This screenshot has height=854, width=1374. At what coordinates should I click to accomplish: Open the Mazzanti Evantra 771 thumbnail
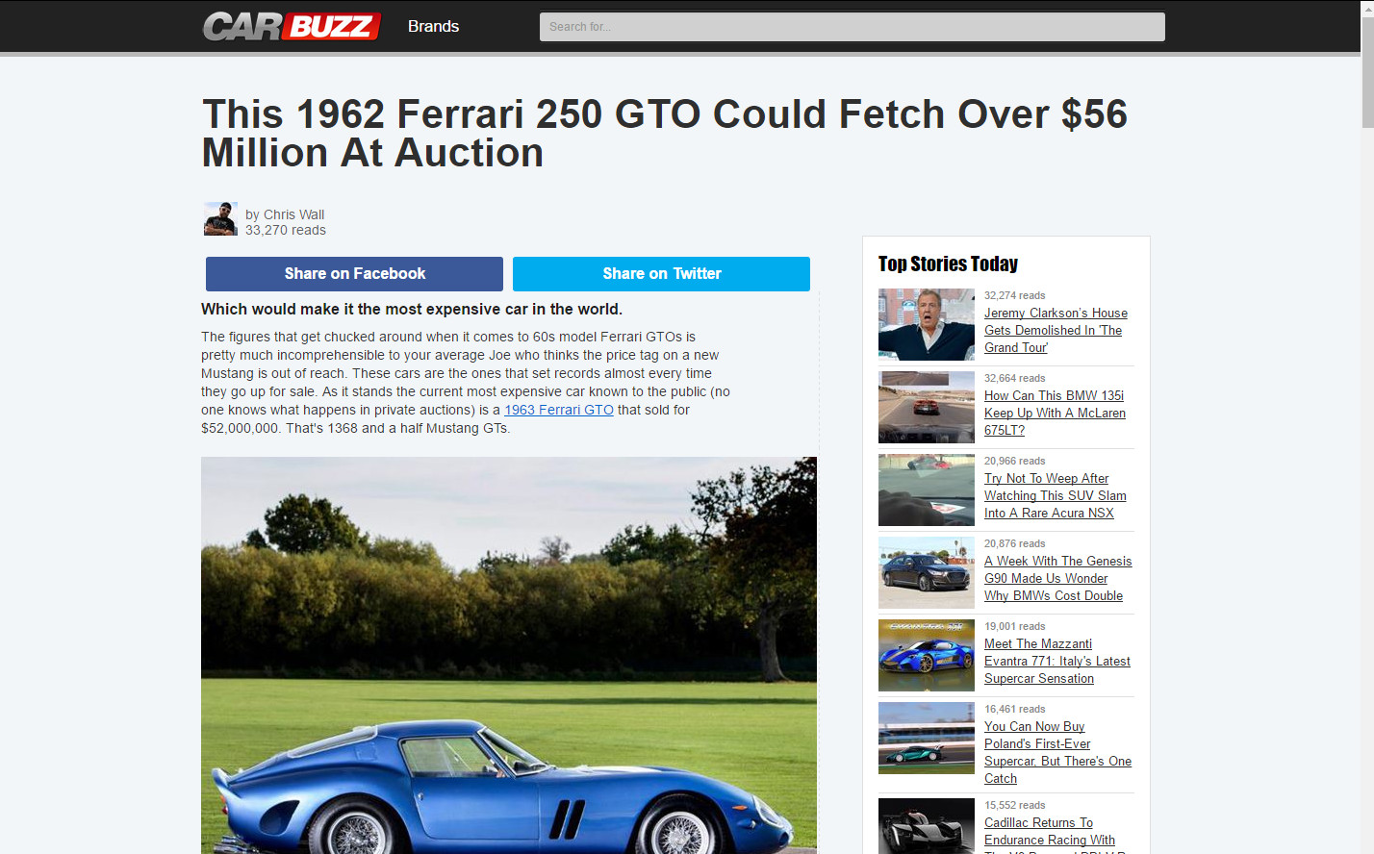(x=927, y=655)
